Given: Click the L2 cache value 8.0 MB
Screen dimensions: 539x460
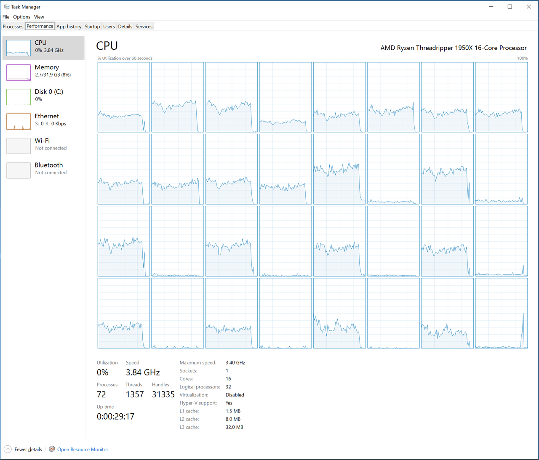Looking at the screenshot, I should pos(233,419).
